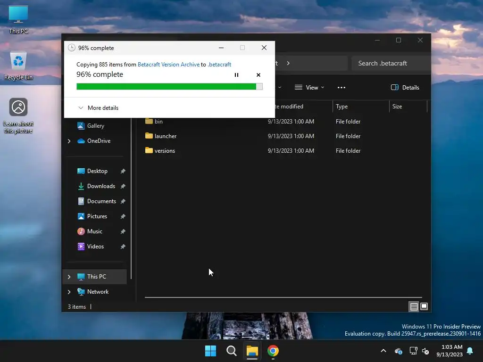Open network status tray icon
Viewport: 483px width, 362px height.
(413, 351)
